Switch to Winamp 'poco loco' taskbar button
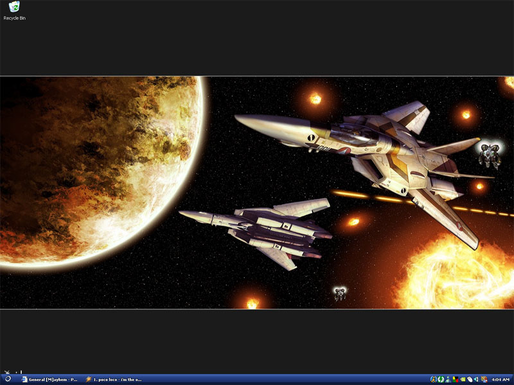The width and height of the screenshot is (514, 385). pyautogui.click(x=114, y=379)
